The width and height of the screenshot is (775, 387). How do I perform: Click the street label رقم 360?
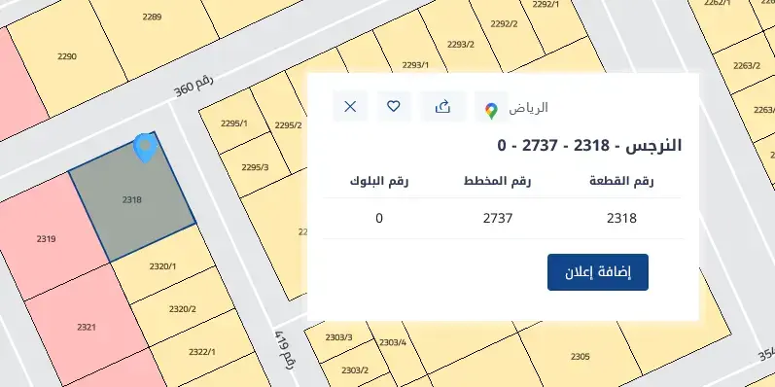coord(194,85)
